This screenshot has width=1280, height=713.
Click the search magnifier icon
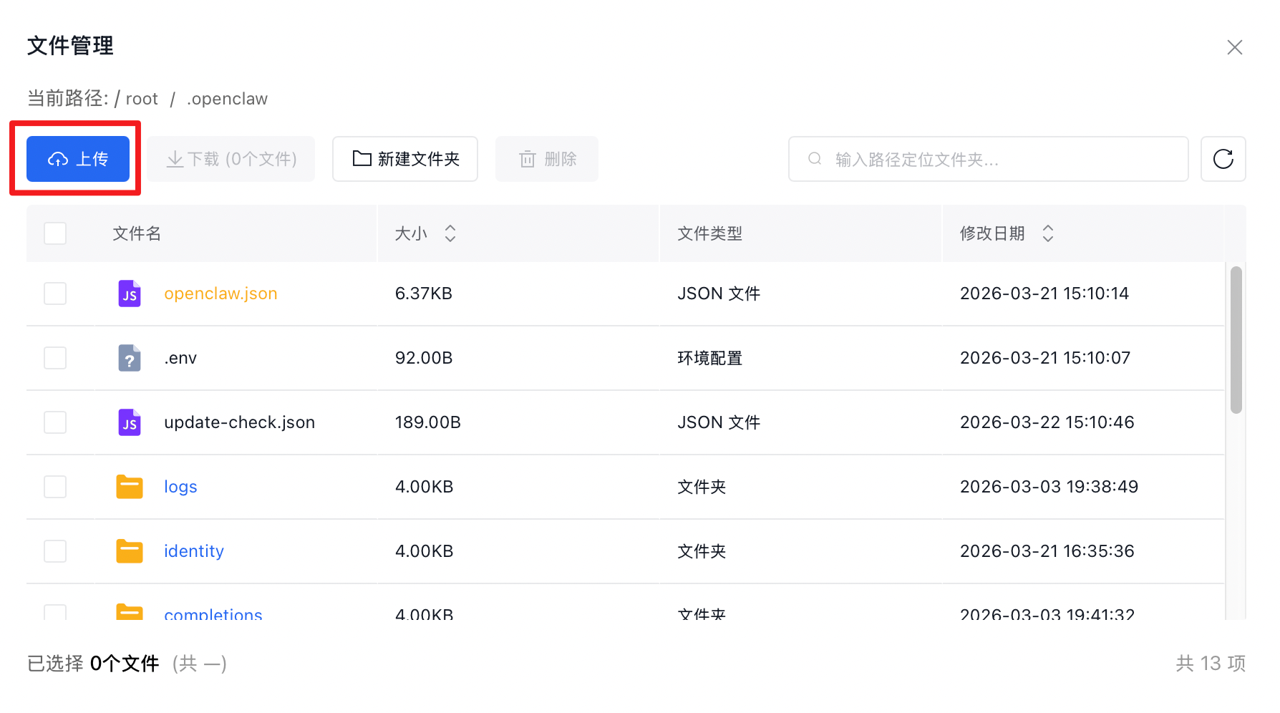click(815, 159)
